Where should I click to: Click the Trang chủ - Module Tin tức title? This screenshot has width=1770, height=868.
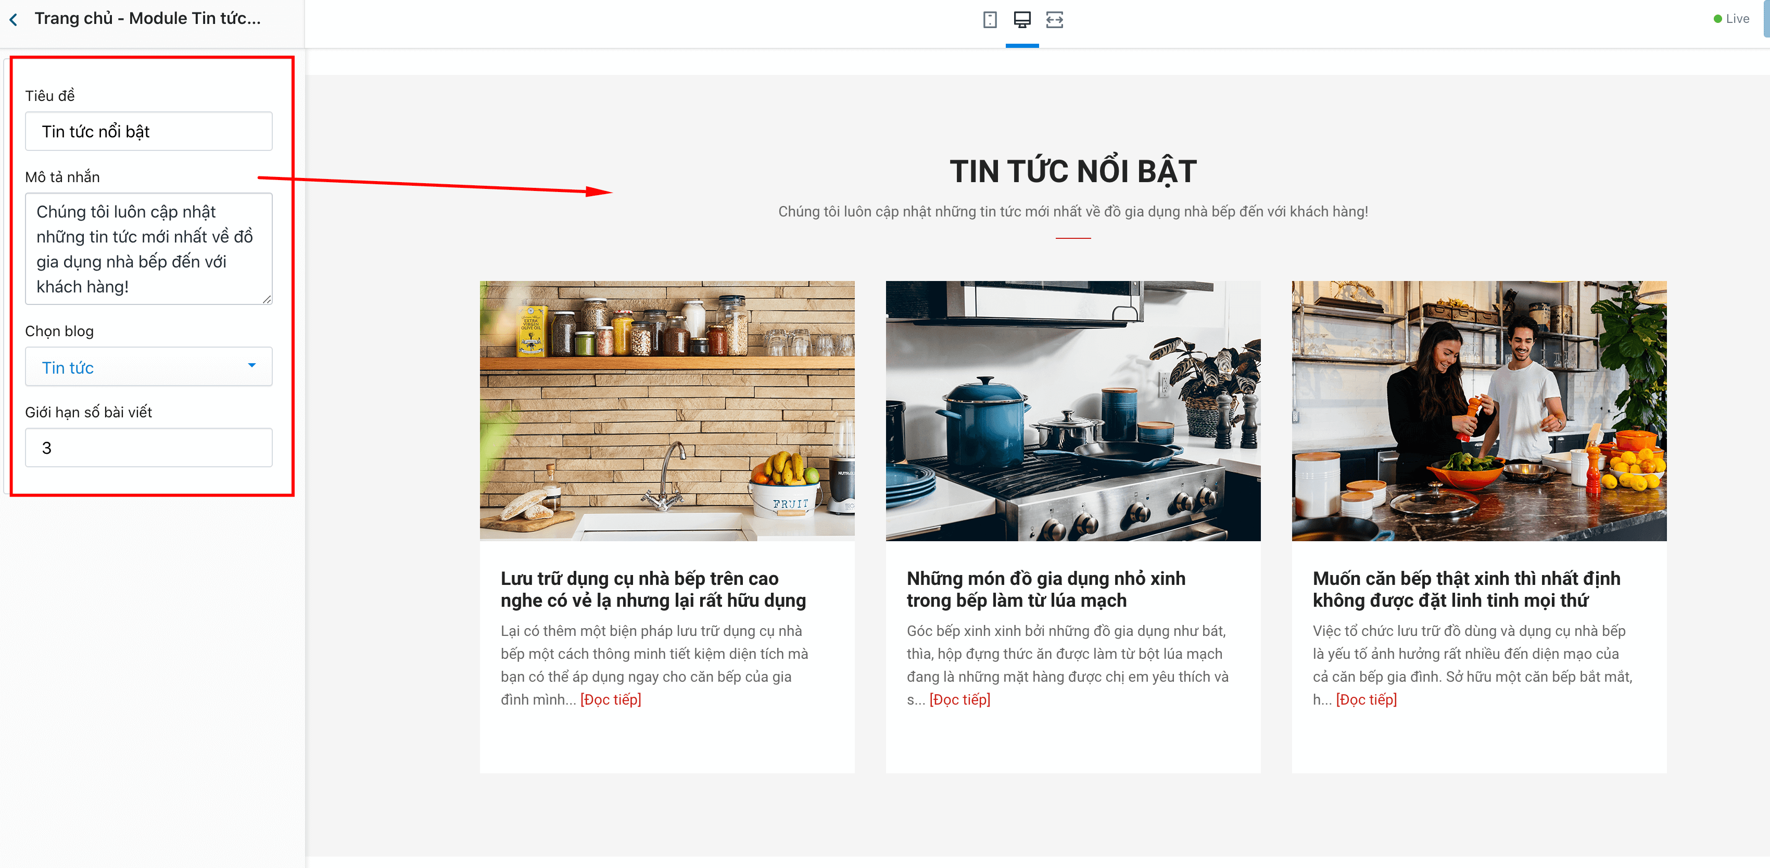click(x=148, y=19)
